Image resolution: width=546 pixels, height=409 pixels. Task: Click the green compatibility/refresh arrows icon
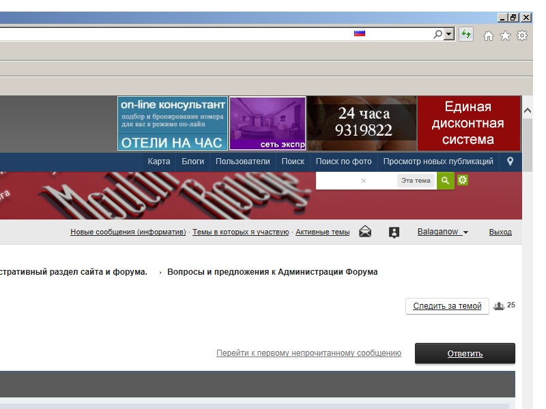pos(466,34)
